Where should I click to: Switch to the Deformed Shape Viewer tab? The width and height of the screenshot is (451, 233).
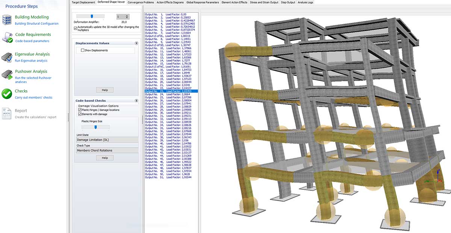tap(111, 2)
